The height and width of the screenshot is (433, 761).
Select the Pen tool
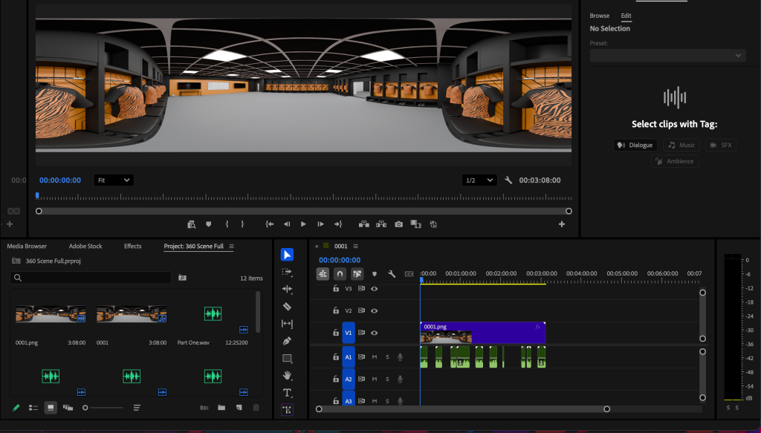(x=288, y=341)
